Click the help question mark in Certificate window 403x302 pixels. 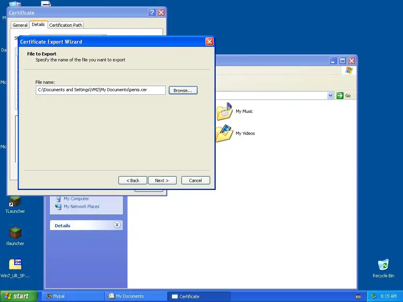point(152,12)
